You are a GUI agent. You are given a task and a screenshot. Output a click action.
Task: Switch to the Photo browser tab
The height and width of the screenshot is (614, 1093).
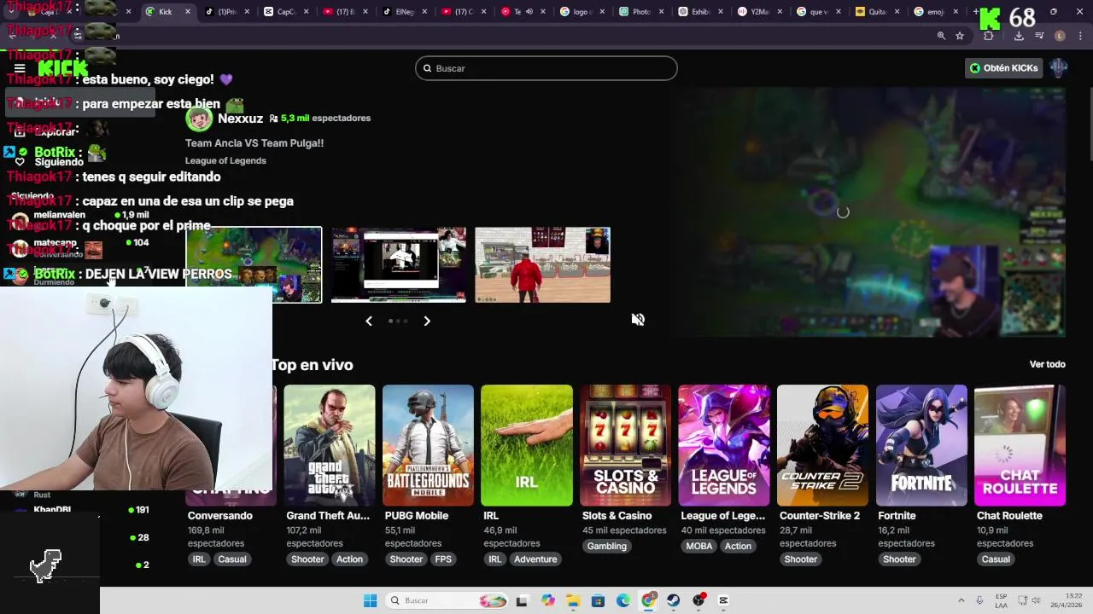tap(640, 12)
